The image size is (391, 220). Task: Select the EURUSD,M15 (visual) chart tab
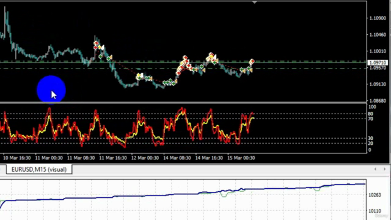coord(39,169)
